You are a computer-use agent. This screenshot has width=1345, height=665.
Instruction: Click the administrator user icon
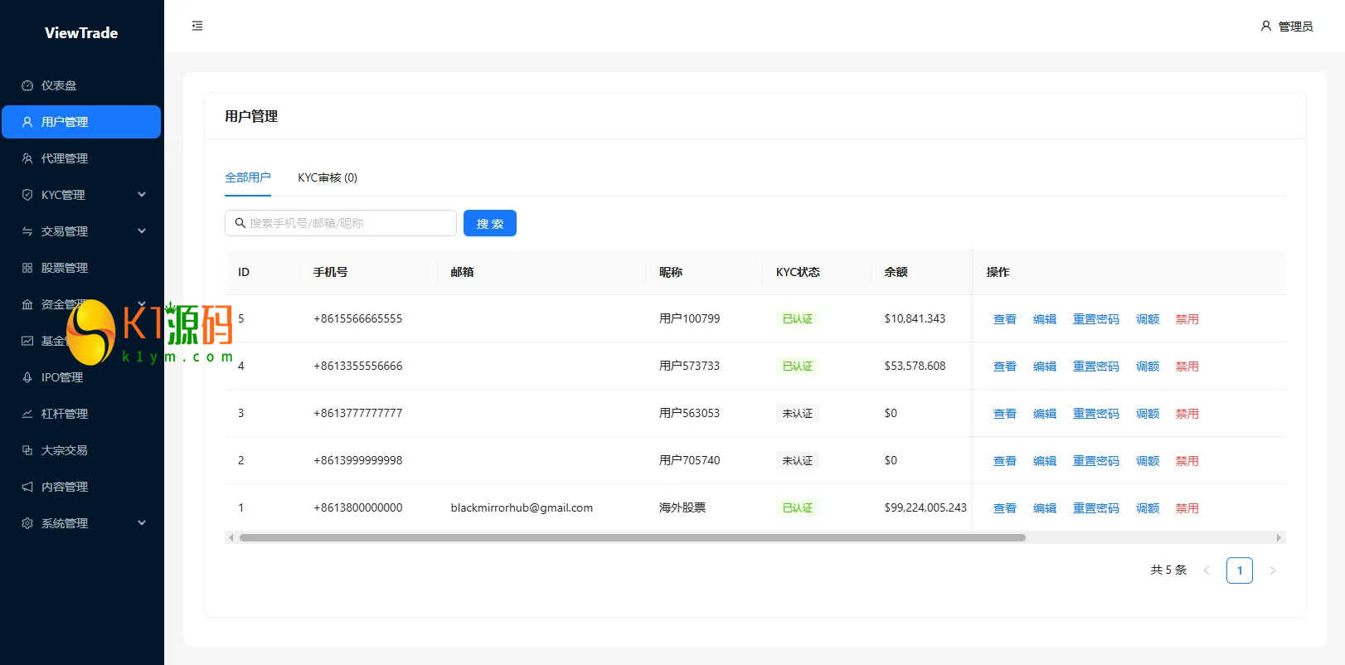coord(1266,26)
